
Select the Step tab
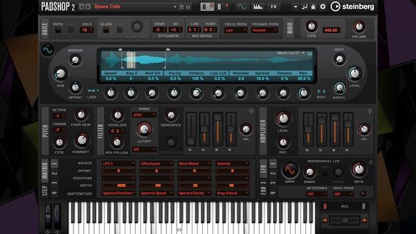tap(45, 190)
